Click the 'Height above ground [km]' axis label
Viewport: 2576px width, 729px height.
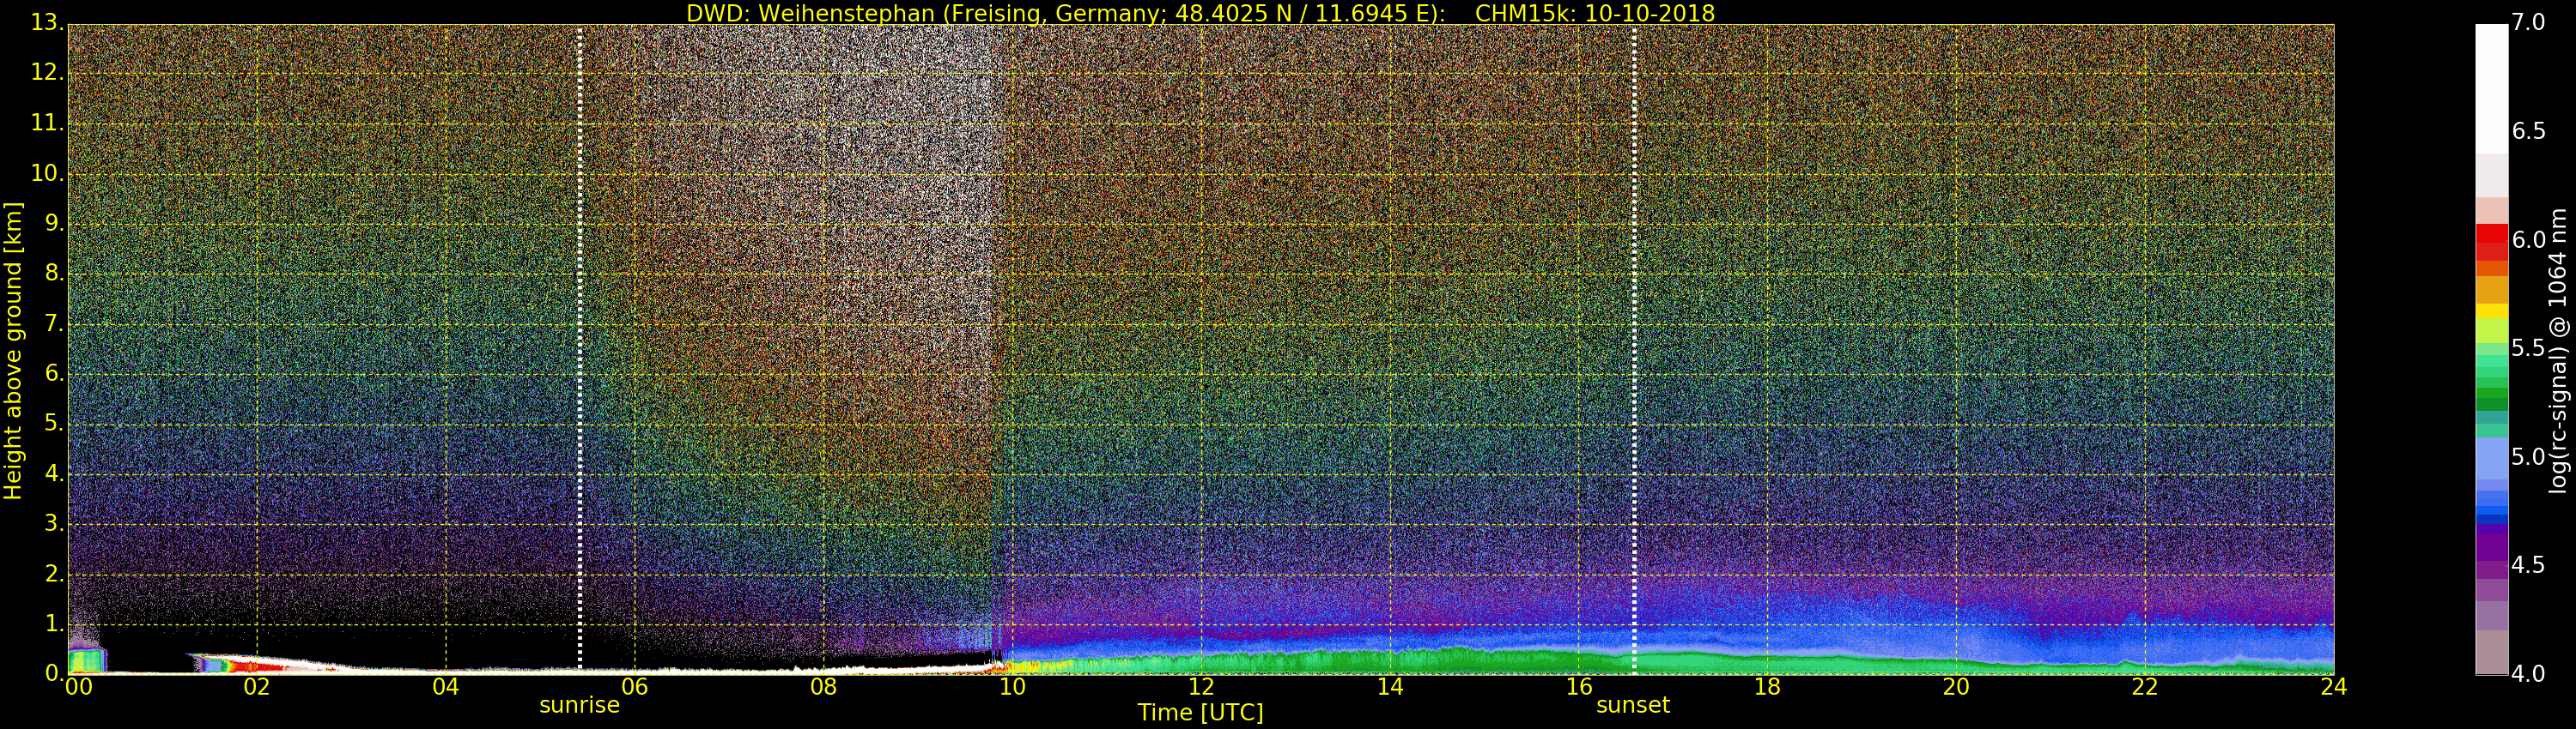click(13, 350)
